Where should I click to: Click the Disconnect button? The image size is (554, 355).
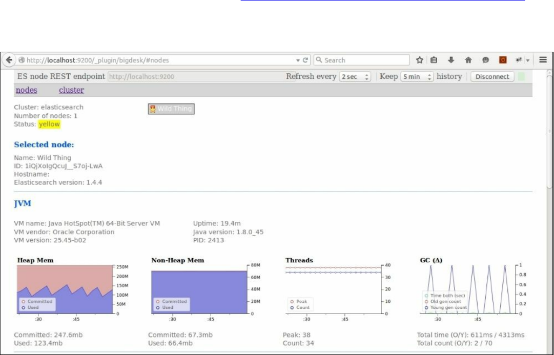492,77
